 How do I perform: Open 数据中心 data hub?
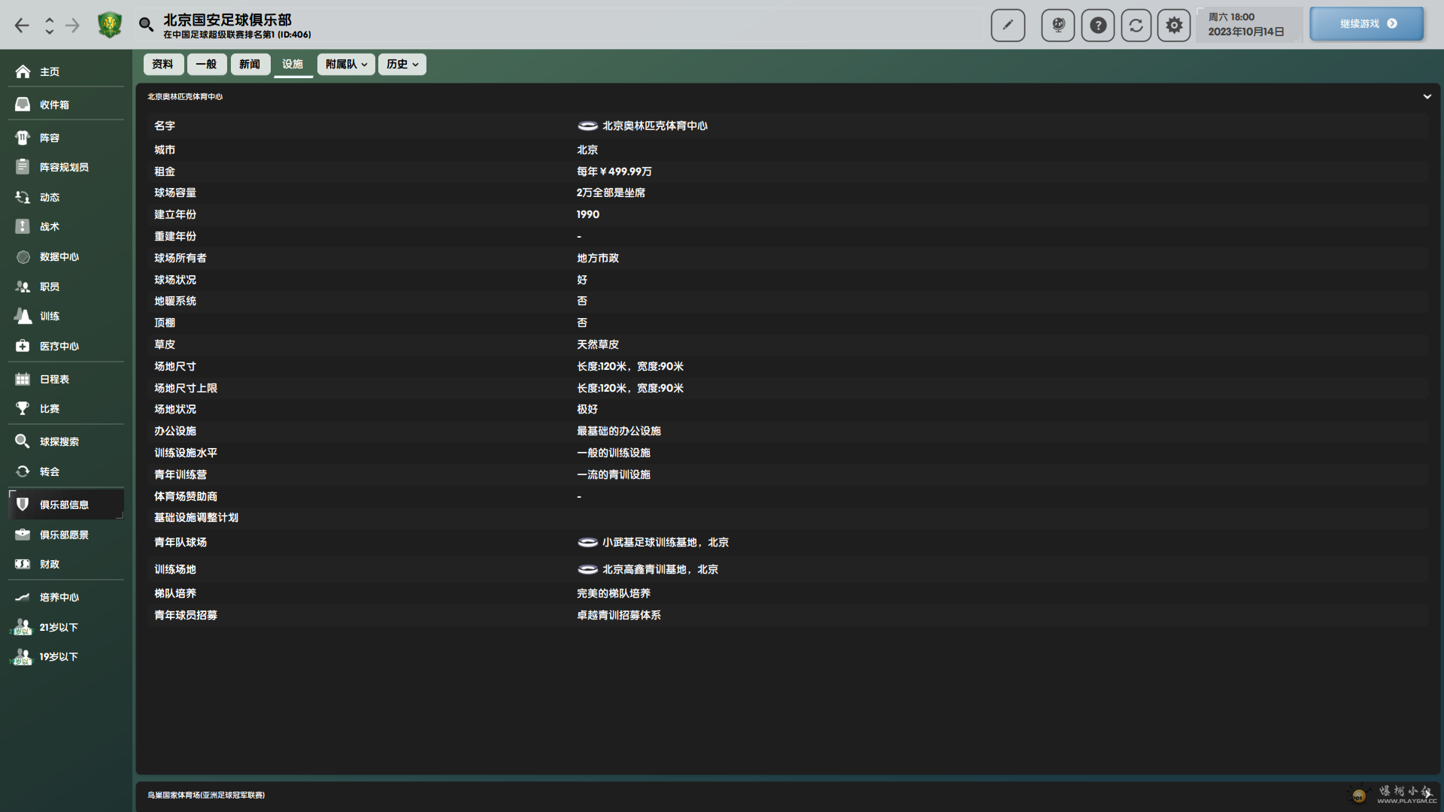(x=66, y=256)
